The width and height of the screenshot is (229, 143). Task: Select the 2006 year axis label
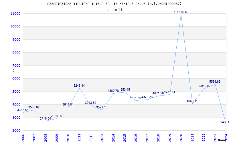click(23, 138)
